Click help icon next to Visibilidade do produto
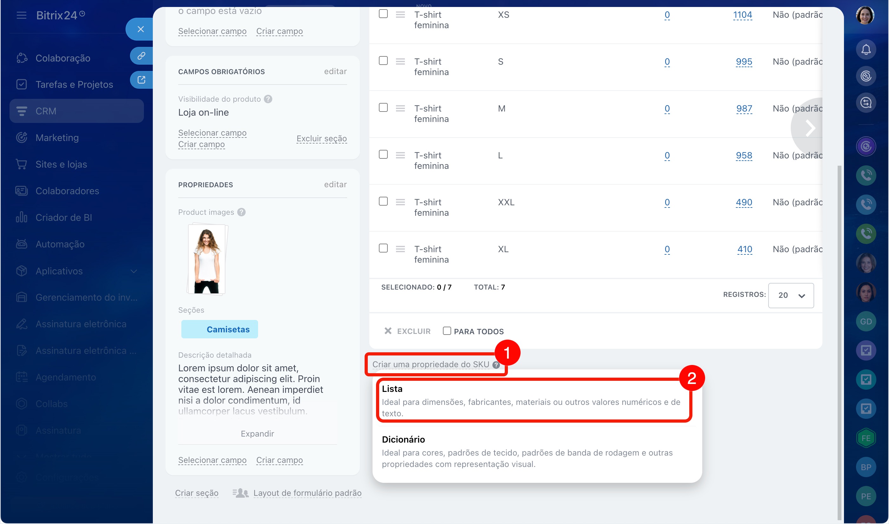The height and width of the screenshot is (524, 889). (268, 99)
